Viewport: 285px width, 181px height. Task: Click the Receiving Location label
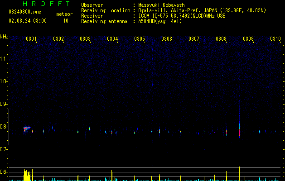[106, 10]
